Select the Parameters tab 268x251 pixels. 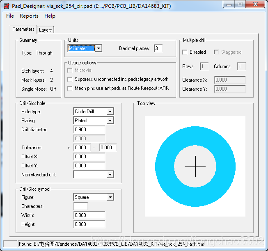coord(23,30)
